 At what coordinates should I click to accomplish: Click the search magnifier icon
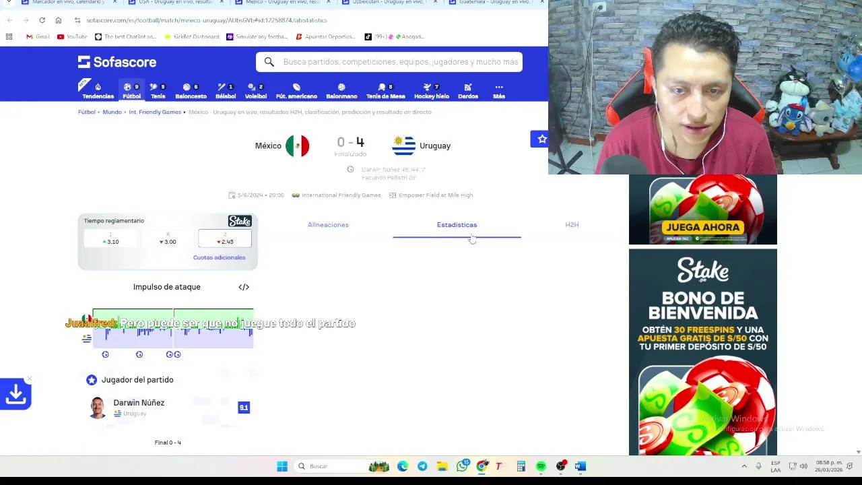coord(269,62)
